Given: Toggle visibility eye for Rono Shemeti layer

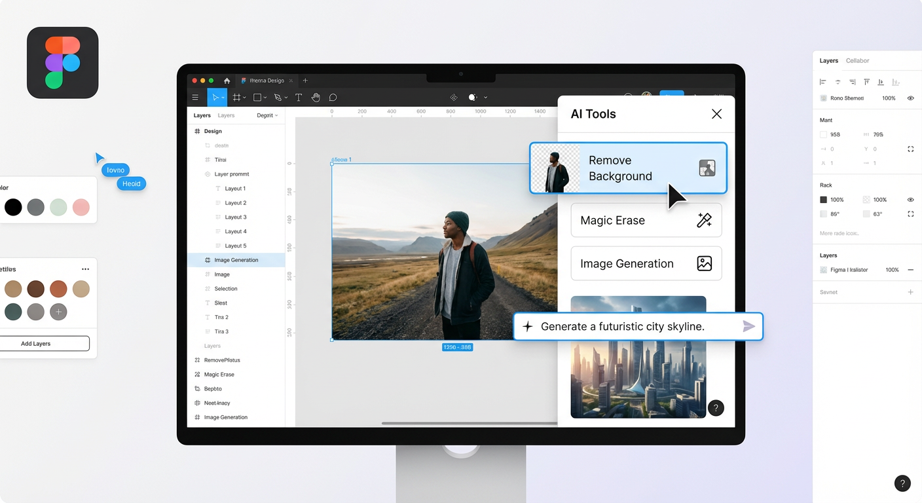Looking at the screenshot, I should click(x=910, y=98).
